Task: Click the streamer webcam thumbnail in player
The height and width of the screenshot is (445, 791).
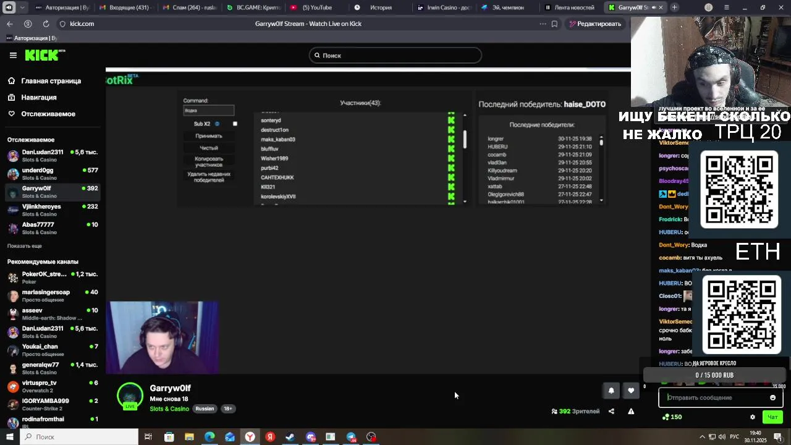Action: [163, 337]
